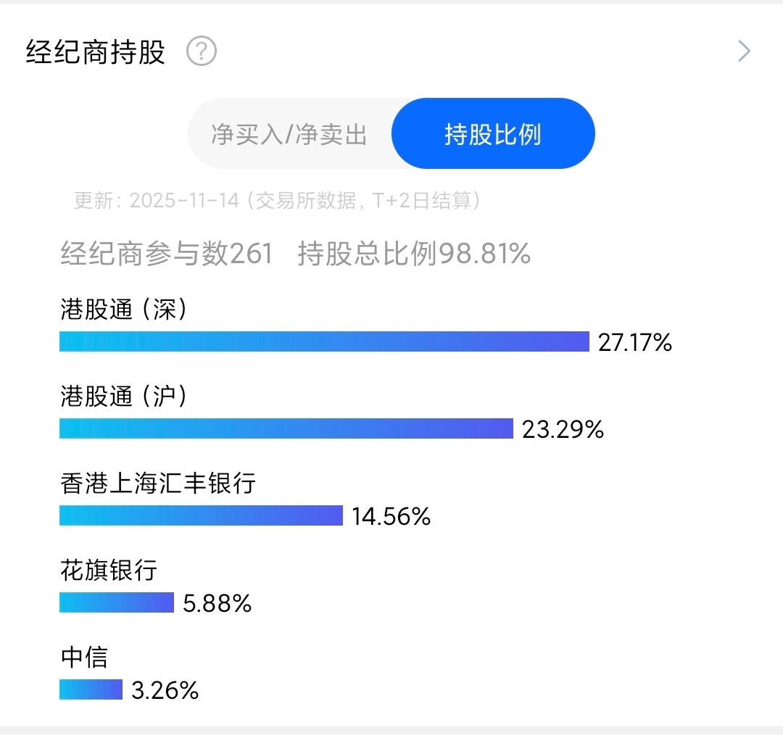The height and width of the screenshot is (738, 783).
Task: Click the 23.29% percentage value
Action: click(563, 429)
